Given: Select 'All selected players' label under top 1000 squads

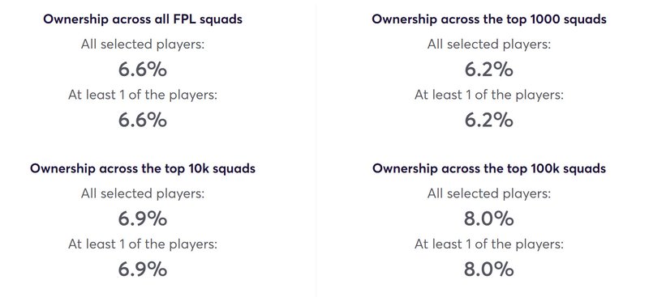Looking at the screenshot, I should click(x=489, y=45).
